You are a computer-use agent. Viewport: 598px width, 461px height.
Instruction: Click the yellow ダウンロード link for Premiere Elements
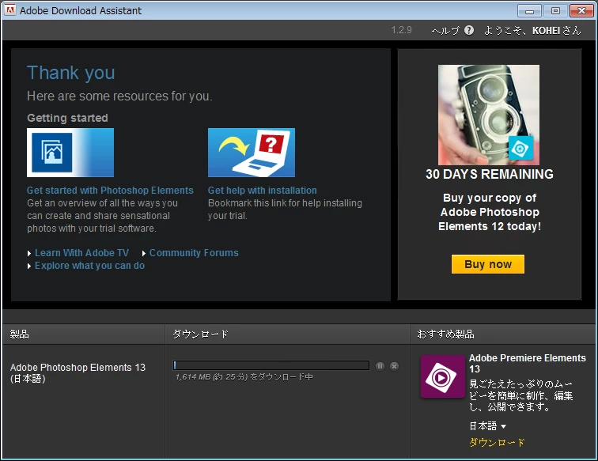coord(497,442)
